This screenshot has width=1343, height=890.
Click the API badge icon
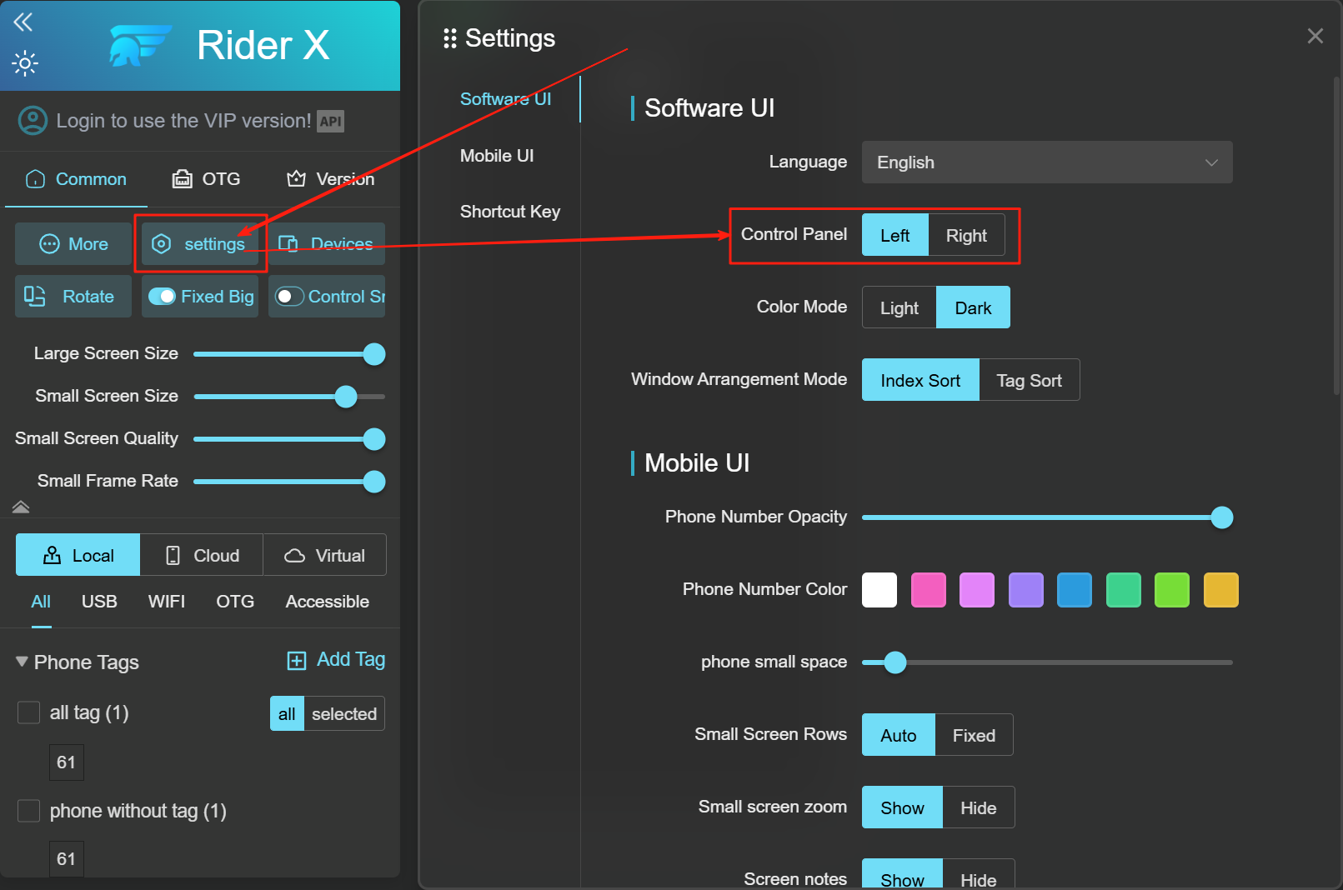coord(331,122)
